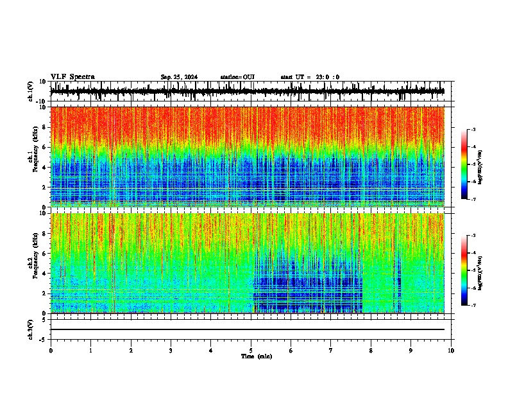The width and height of the screenshot is (508, 393).
Task: Click the ch.2 colorbar label '-7'
Action: [473, 305]
